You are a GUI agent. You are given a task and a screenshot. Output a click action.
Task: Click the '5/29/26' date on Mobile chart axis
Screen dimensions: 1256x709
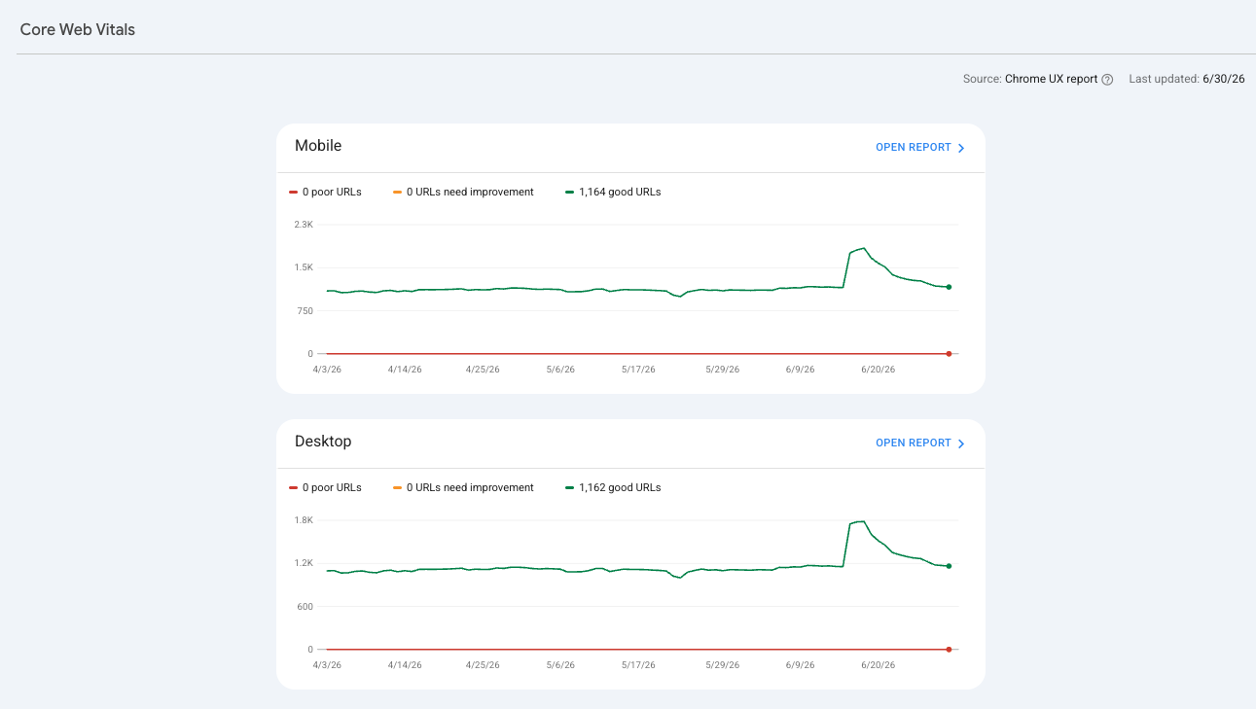click(722, 370)
